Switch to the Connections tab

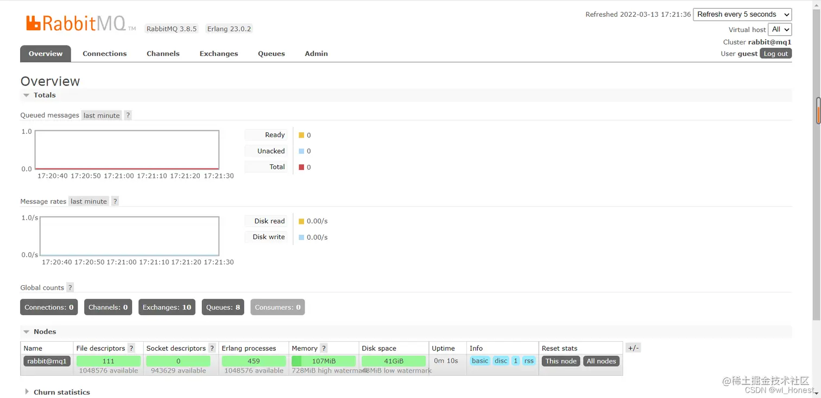[105, 54]
